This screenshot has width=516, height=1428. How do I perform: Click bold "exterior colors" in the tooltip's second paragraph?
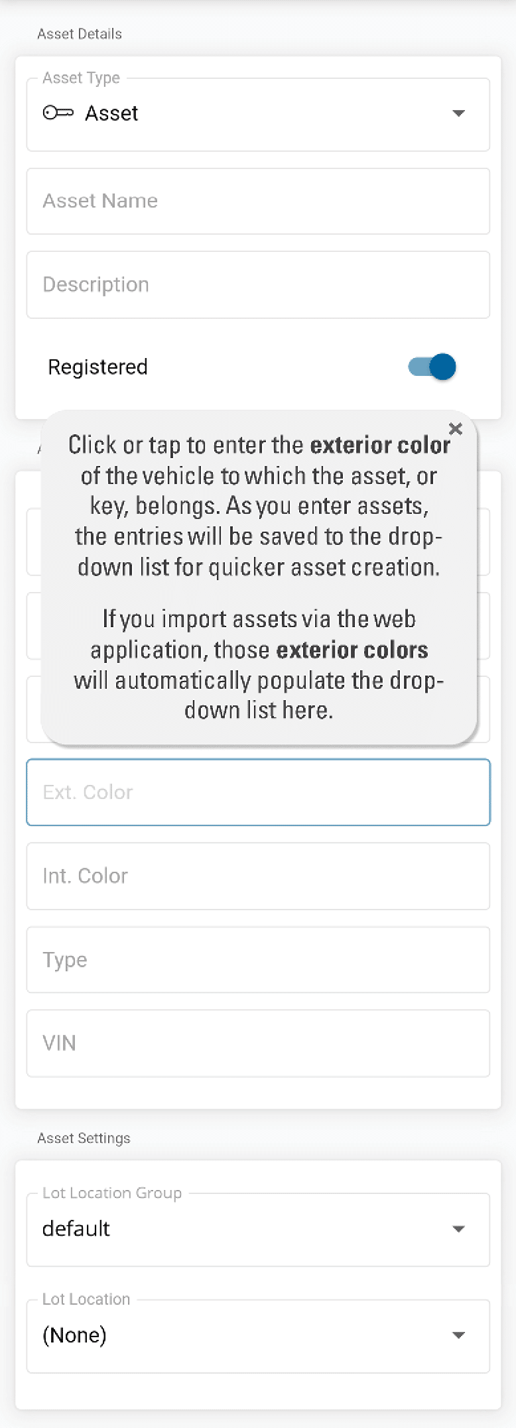click(x=352, y=650)
